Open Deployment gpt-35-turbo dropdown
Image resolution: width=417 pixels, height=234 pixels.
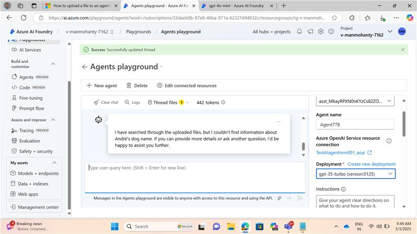tap(355, 174)
